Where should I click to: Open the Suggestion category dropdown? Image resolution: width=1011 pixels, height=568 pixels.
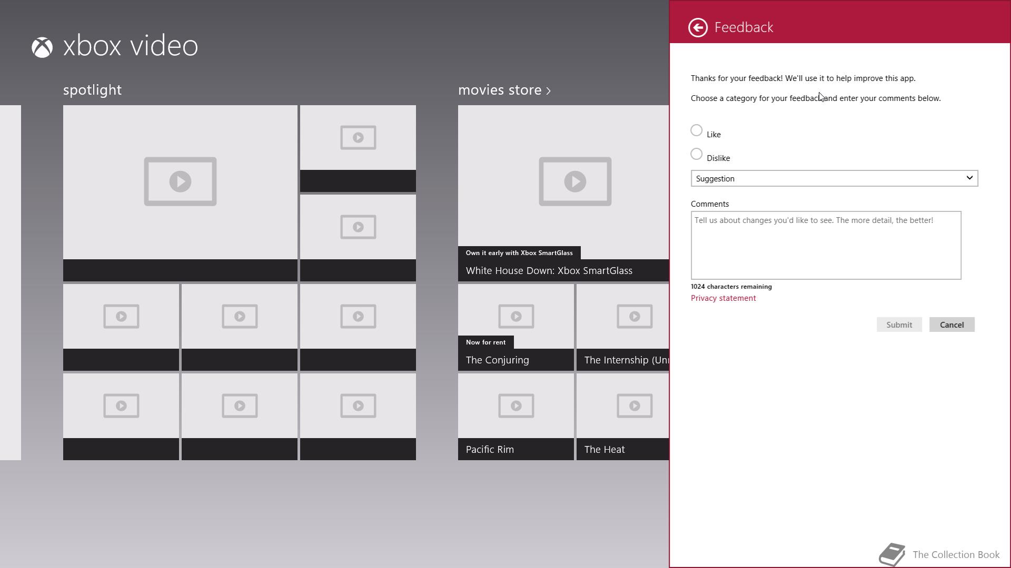(834, 178)
